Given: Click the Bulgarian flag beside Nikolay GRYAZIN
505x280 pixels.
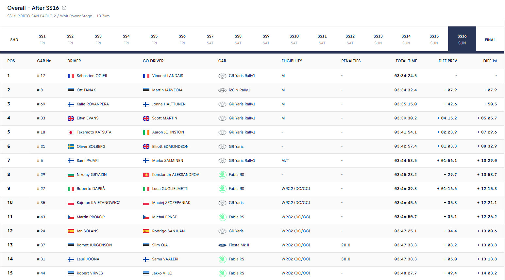Looking at the screenshot, I should [71, 175].
